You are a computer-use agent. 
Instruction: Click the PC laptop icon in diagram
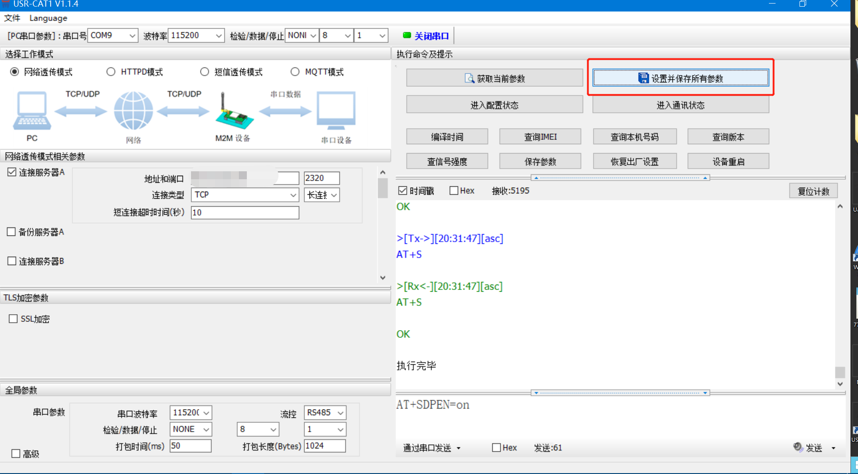[32, 111]
